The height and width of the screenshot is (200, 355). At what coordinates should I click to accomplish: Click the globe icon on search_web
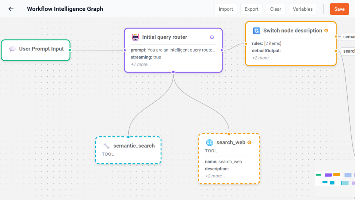pyautogui.click(x=209, y=143)
